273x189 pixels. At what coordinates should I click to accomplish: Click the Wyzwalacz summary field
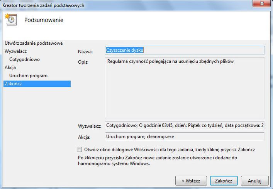pos(185,125)
